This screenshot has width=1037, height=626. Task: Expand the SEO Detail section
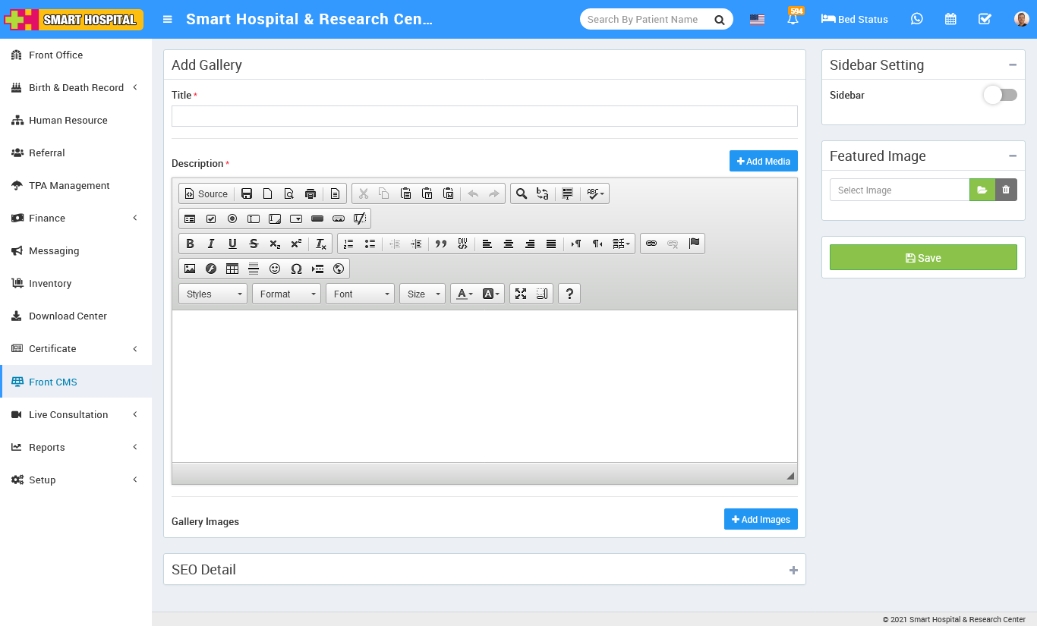793,570
